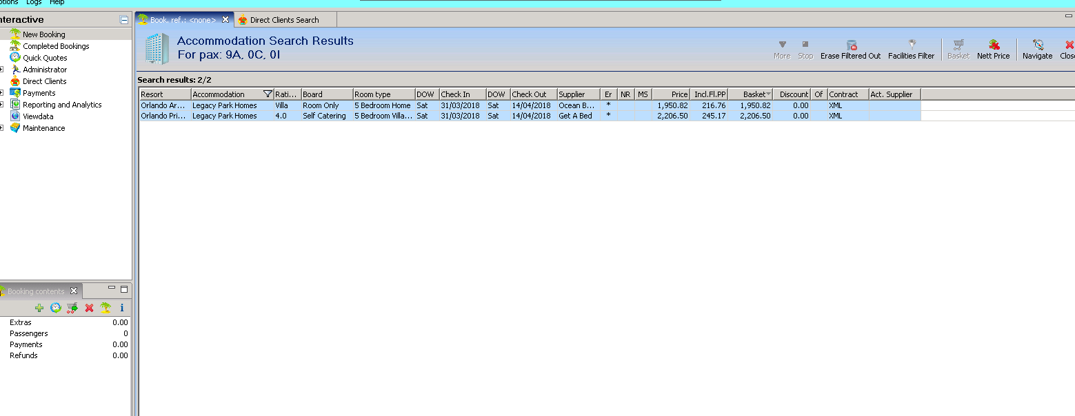Click the 245.17 Incl.Fl.PP cell

coord(709,116)
